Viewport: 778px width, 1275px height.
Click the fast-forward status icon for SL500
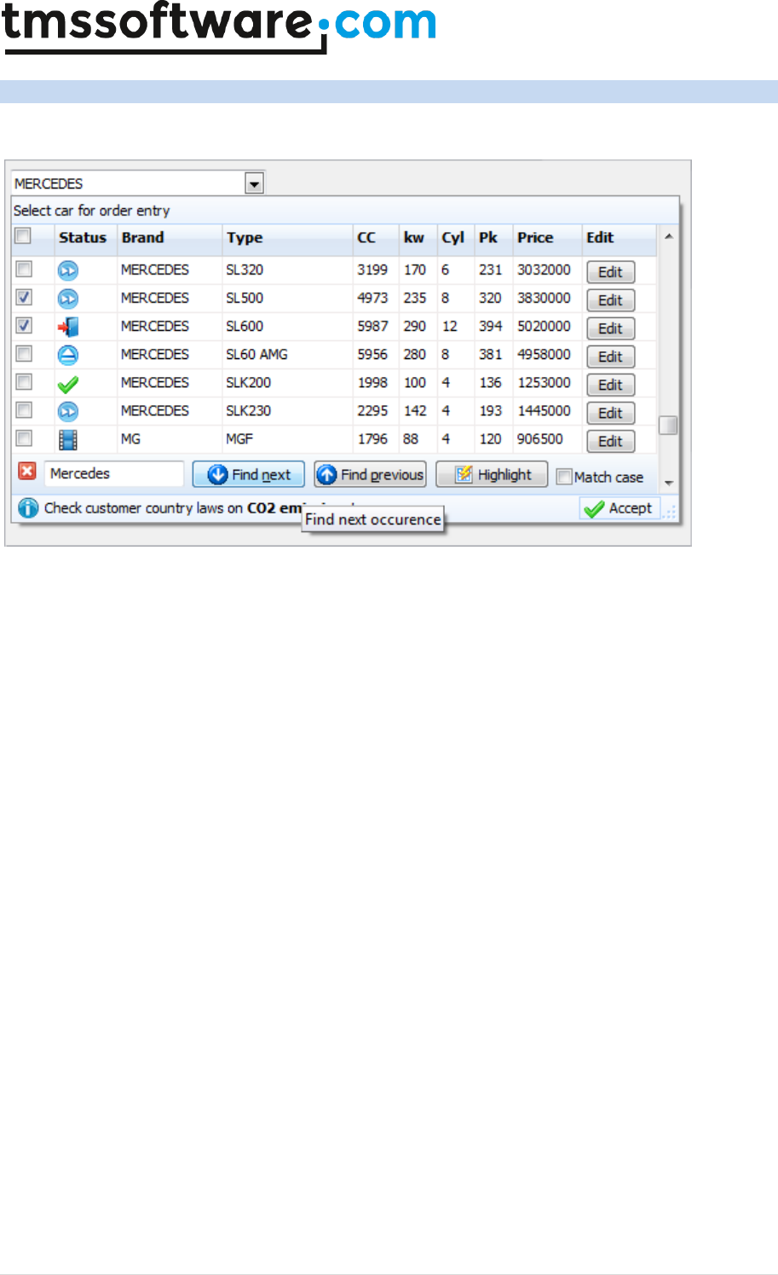(67, 298)
